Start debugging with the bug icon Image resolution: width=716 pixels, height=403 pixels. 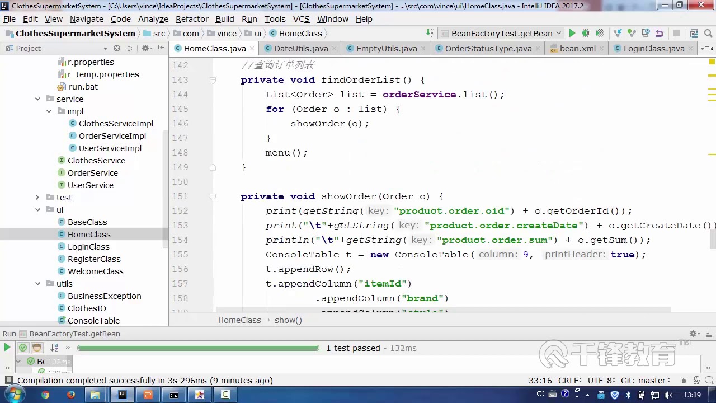[x=586, y=34]
